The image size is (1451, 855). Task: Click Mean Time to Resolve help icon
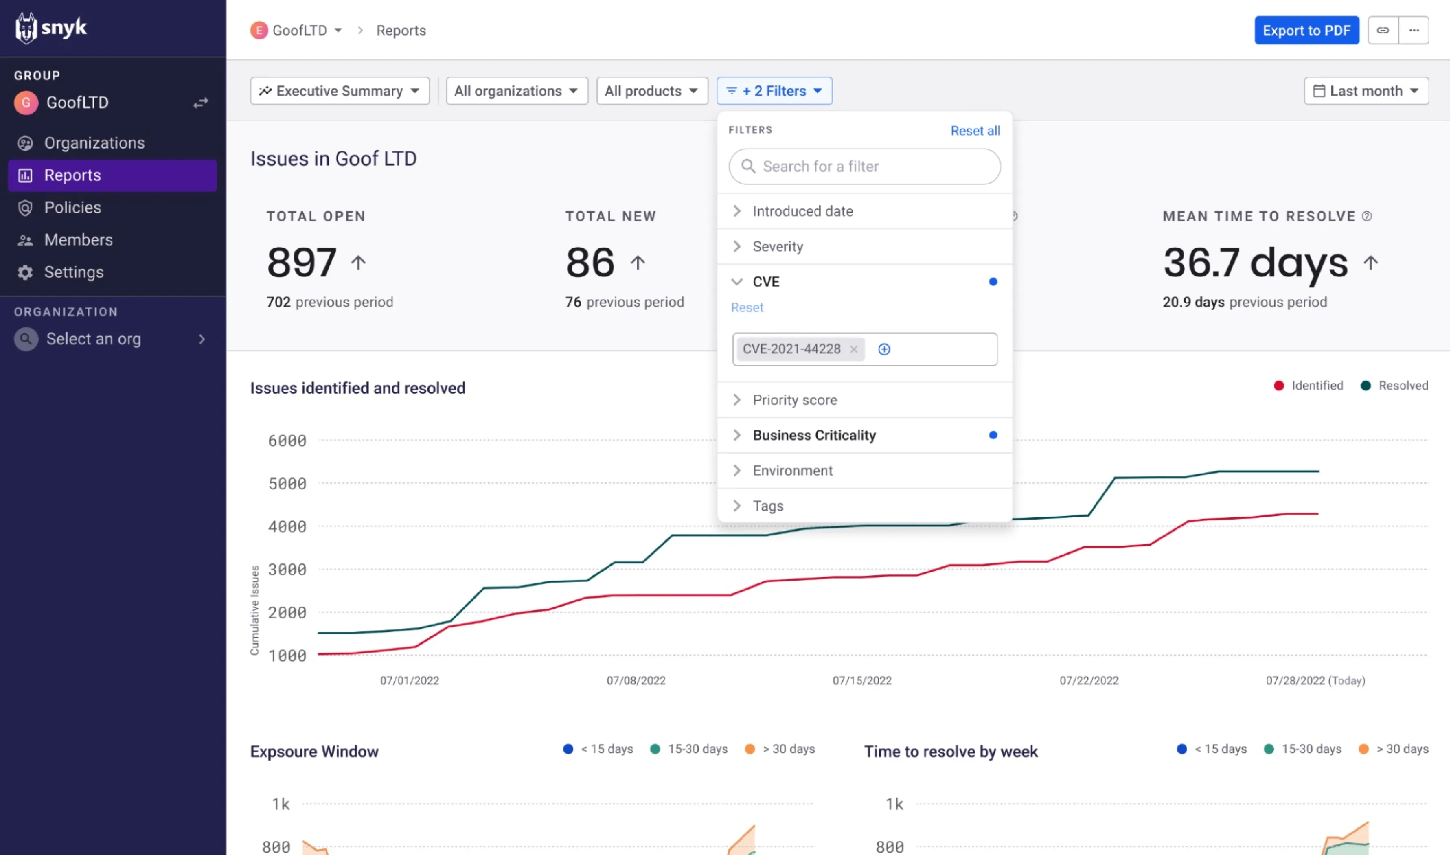(x=1367, y=216)
